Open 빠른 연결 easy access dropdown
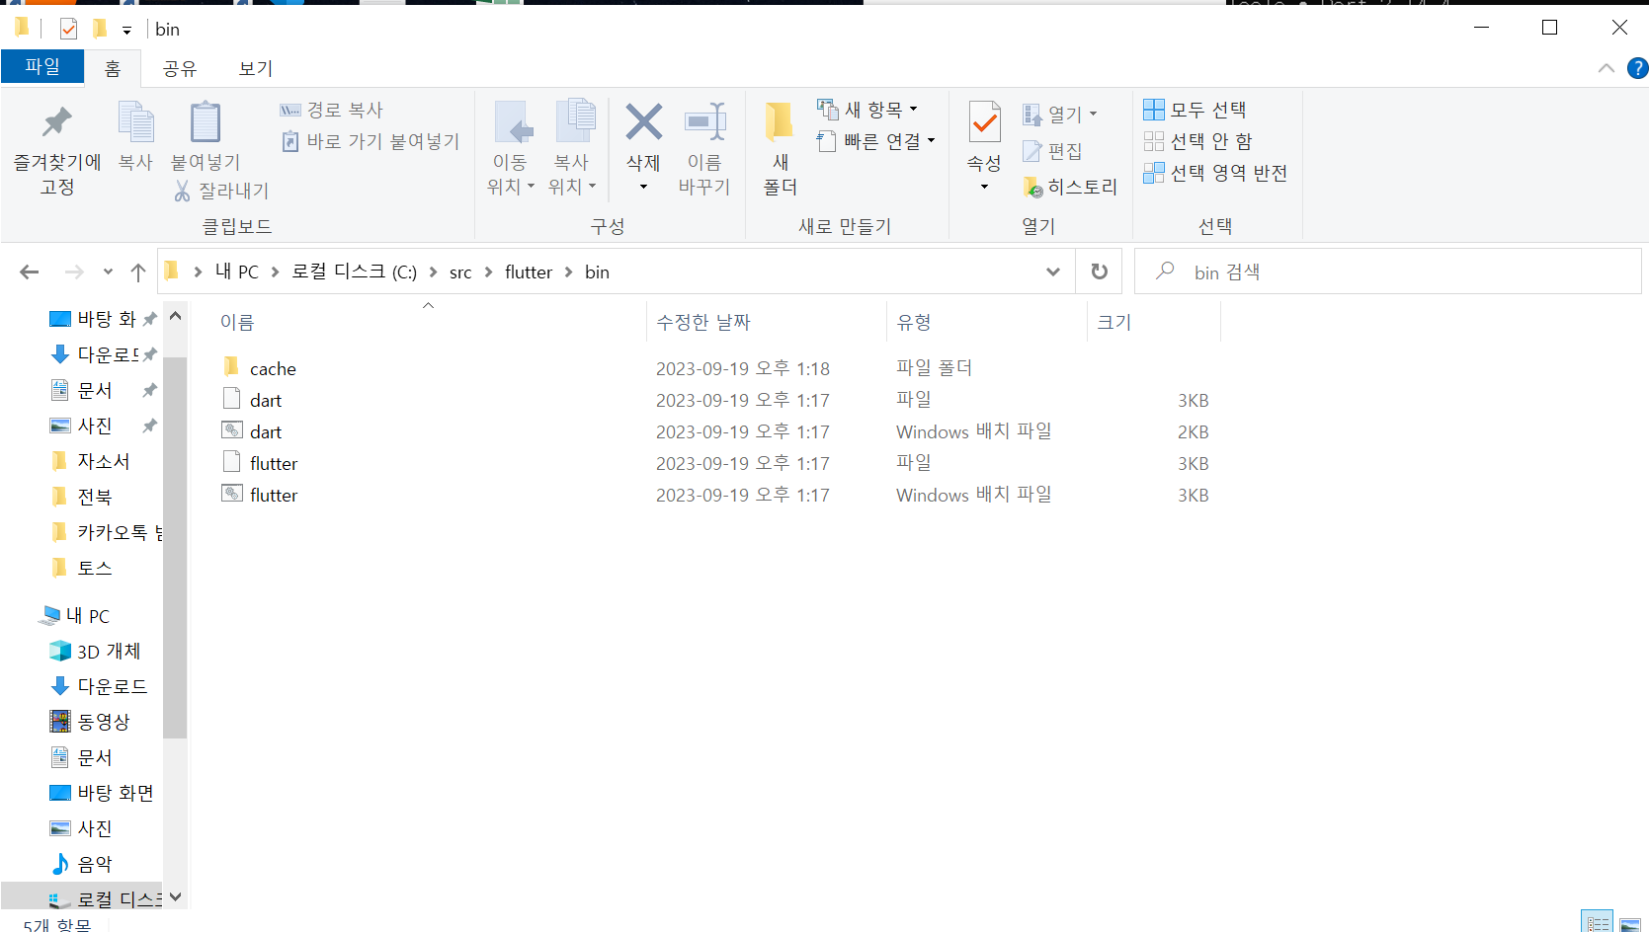1649x932 pixels. [876, 141]
